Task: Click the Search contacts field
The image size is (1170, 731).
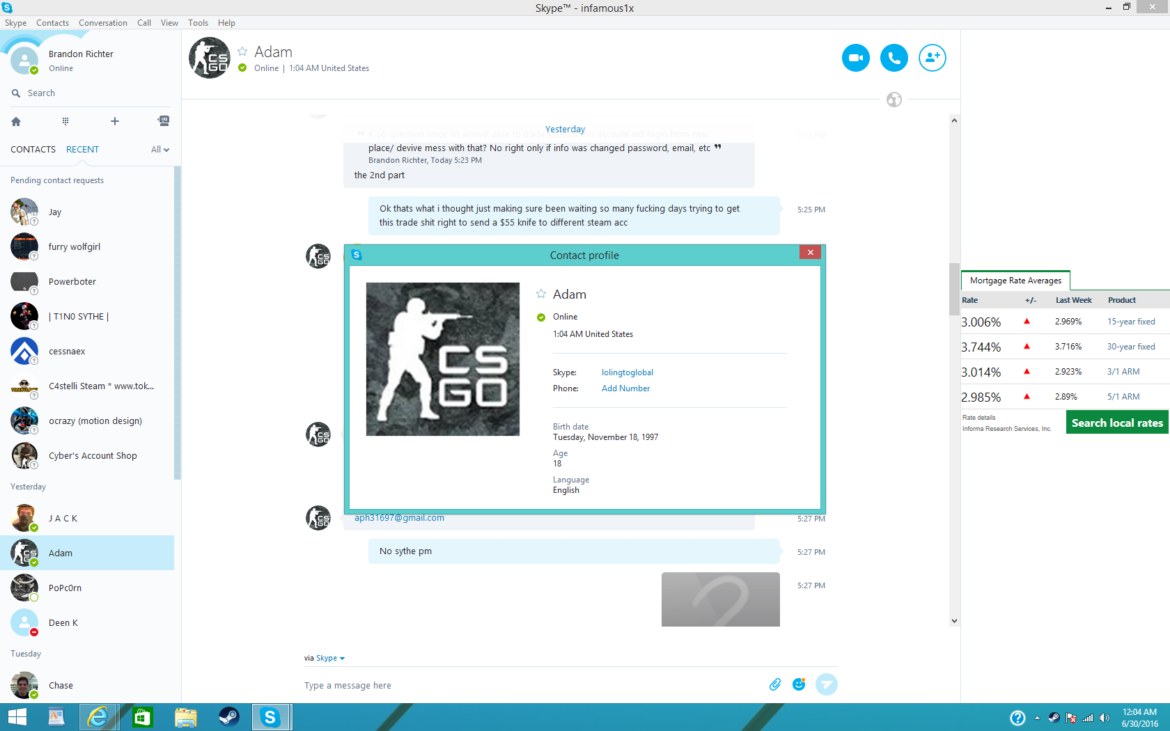Action: 91,93
